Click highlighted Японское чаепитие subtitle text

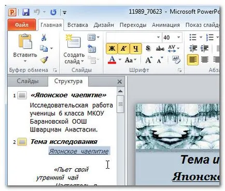[x=79, y=151]
